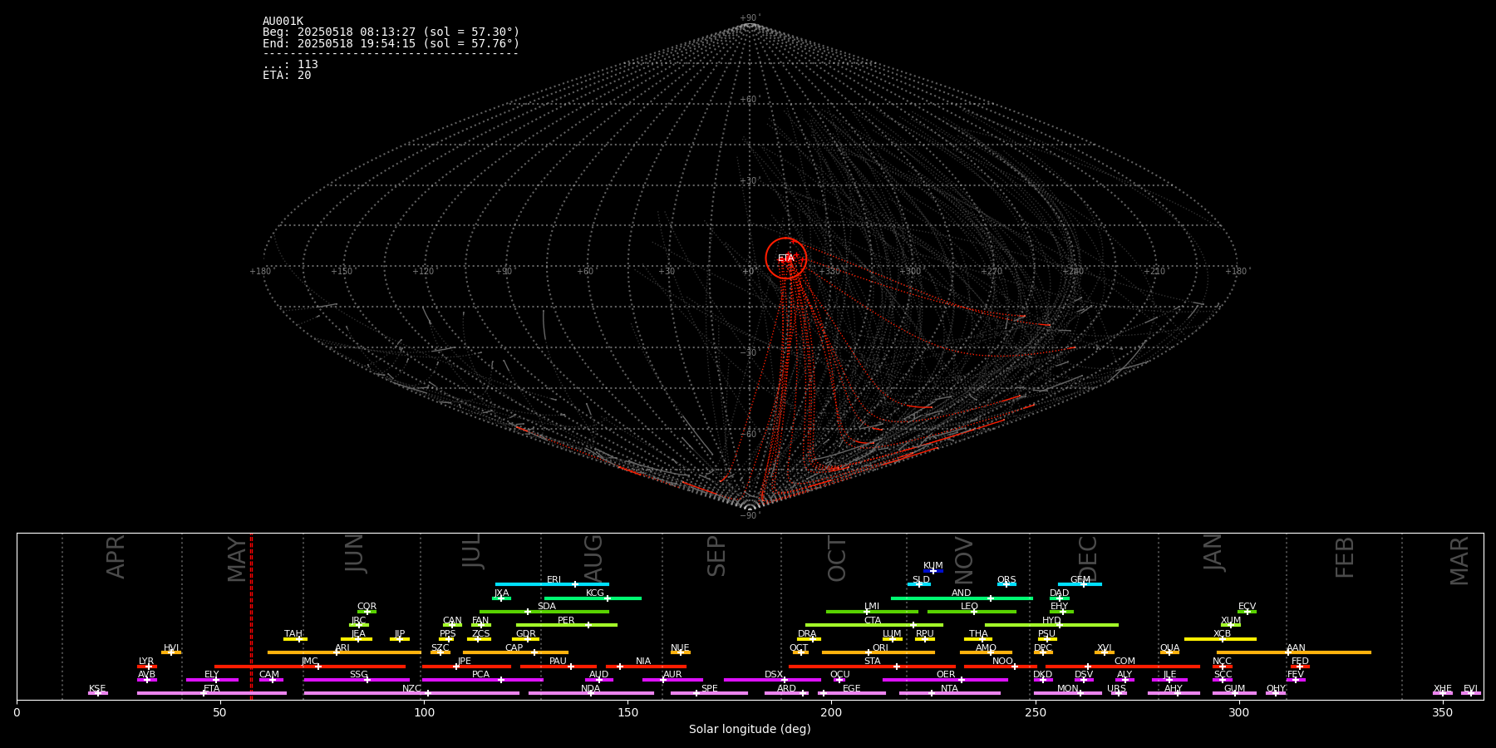
Task: Select the CAP shower label
Action: (514, 647)
